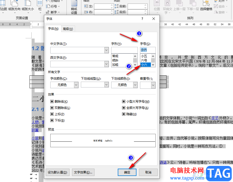This screenshot has height=182, width=233.
Task: Switch to the Advanced (高级) tab
Action: (68, 29)
